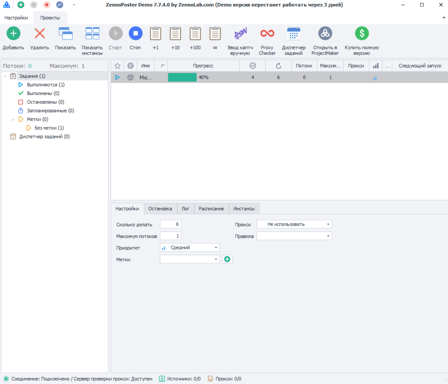Add ten runs with +10 icon
448x384 pixels.
[x=175, y=33]
